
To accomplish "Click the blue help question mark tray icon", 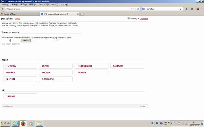I will coord(161,124).
